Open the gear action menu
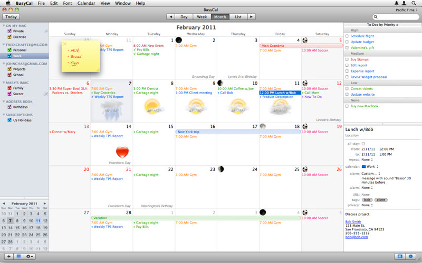Screen dimensions: 422x263 (30, 256)
